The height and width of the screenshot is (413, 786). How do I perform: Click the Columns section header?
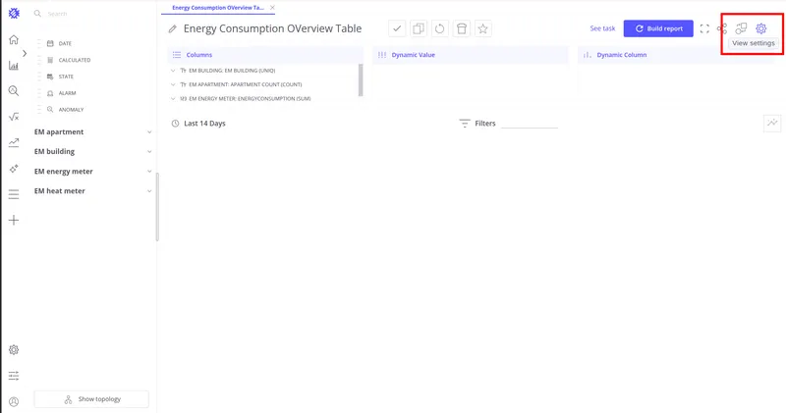(x=265, y=55)
